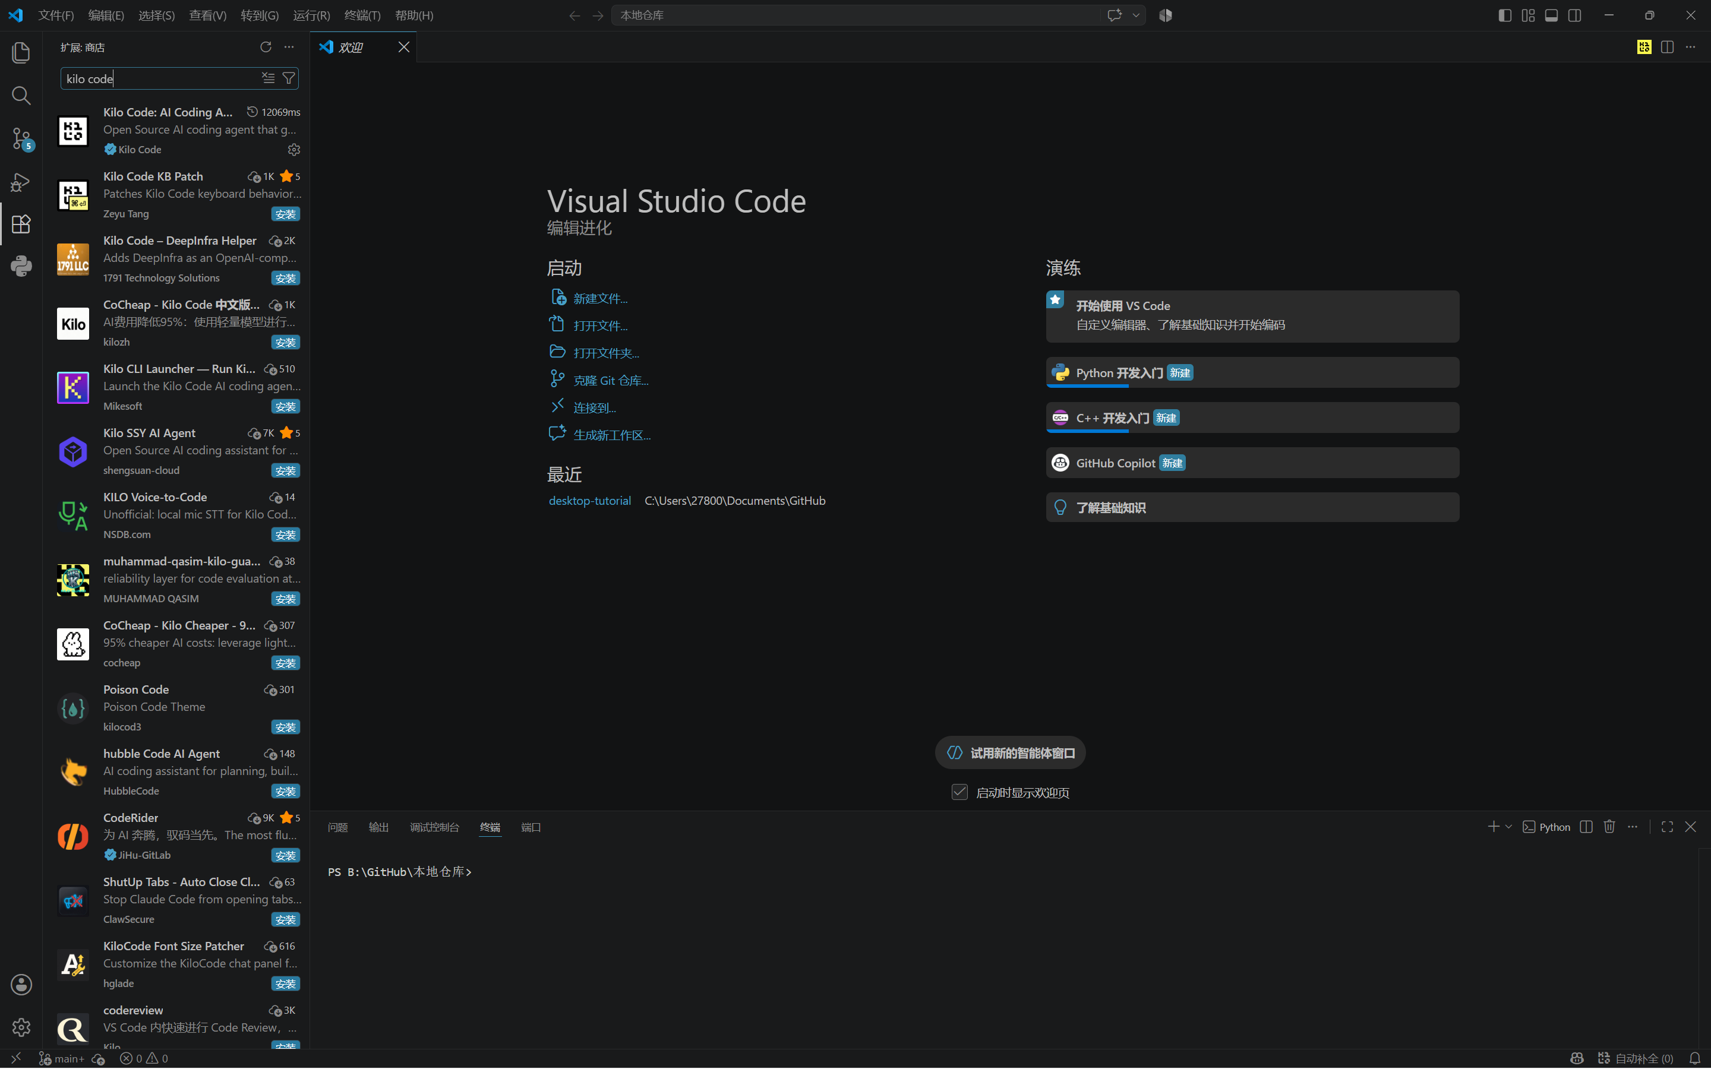Toggle the 启动时显示欢迎页 checkbox

959,792
